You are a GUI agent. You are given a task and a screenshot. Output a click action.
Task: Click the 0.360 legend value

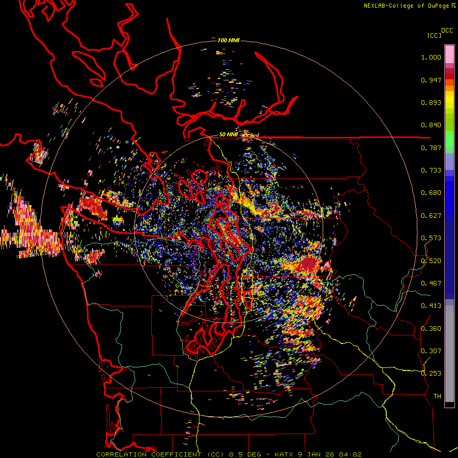[x=431, y=329]
